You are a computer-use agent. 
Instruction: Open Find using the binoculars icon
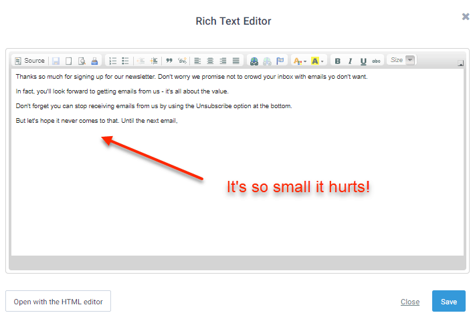(254, 61)
